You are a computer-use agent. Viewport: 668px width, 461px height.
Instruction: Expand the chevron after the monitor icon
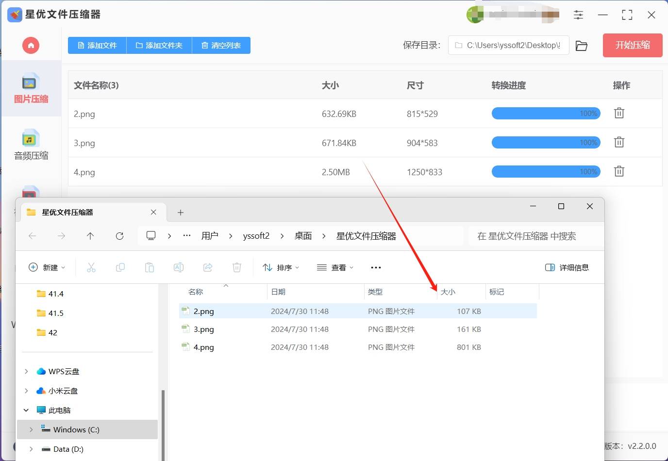[x=169, y=236]
